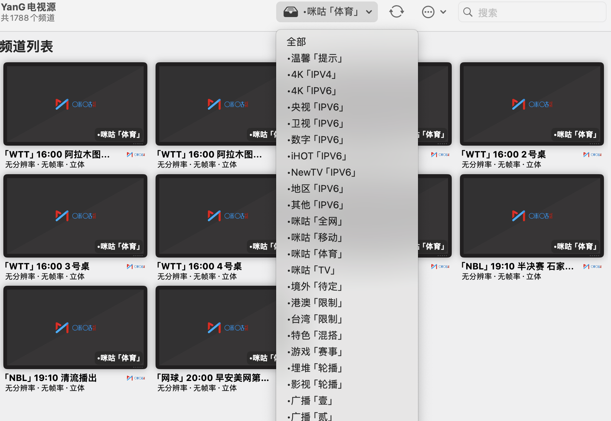Screen dimensions: 611x421
Task: Select •台湾「限制」 category
Action: pos(347,319)
